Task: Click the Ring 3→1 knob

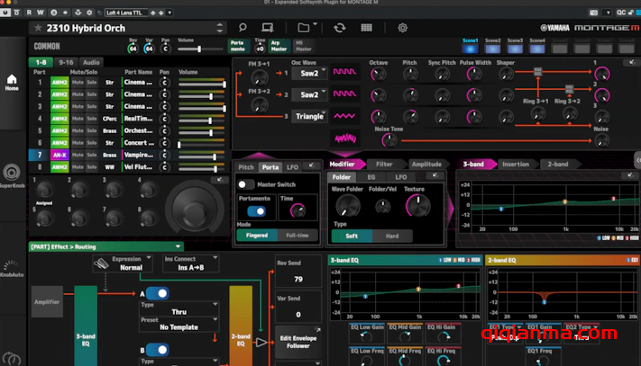Action: pos(537,113)
